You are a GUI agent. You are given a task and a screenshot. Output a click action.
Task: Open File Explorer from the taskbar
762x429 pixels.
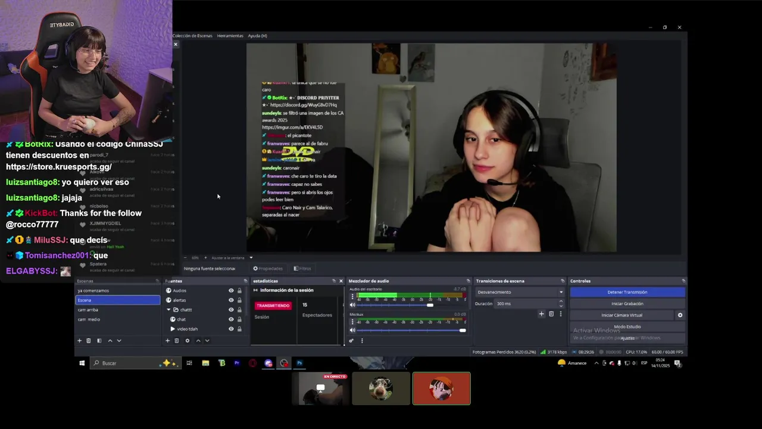[205, 363]
